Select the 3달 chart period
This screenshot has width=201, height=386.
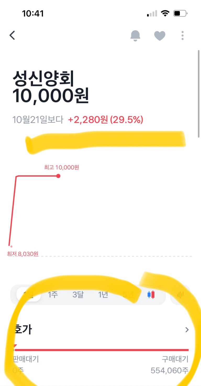coord(78,295)
